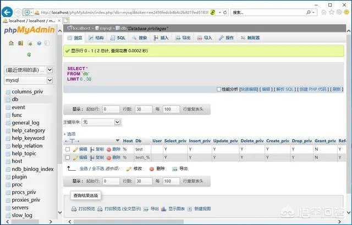Click the 快速编辑 link
The height and width of the screenshot is (225, 352).
click(249, 89)
